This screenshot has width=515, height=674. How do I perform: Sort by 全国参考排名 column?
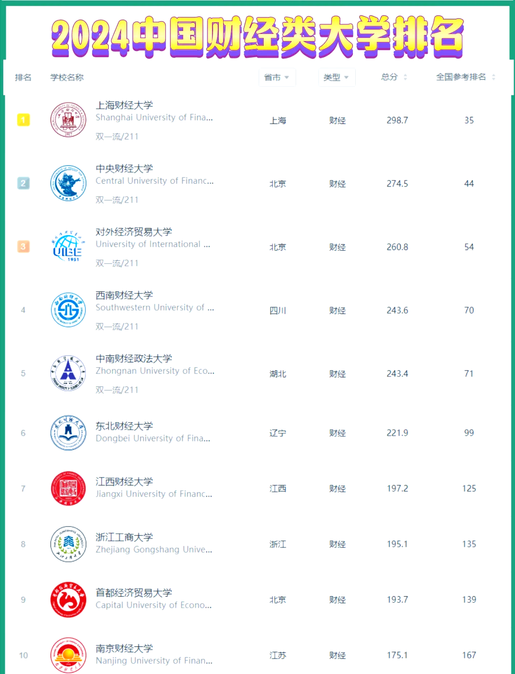466,77
